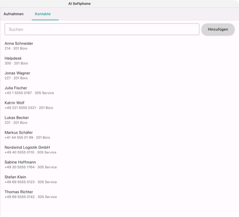239x217 pixels.
Task: Select Nordwind Logistik GmbH entry
Action: click(x=119, y=150)
